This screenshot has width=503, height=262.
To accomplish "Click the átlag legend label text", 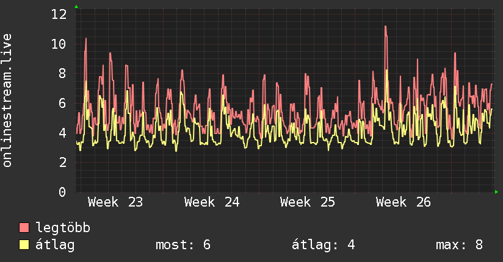I will click(55, 245).
